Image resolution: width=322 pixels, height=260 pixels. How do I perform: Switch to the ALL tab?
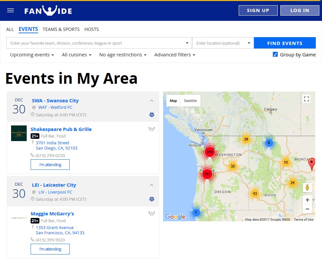pyautogui.click(x=10, y=29)
